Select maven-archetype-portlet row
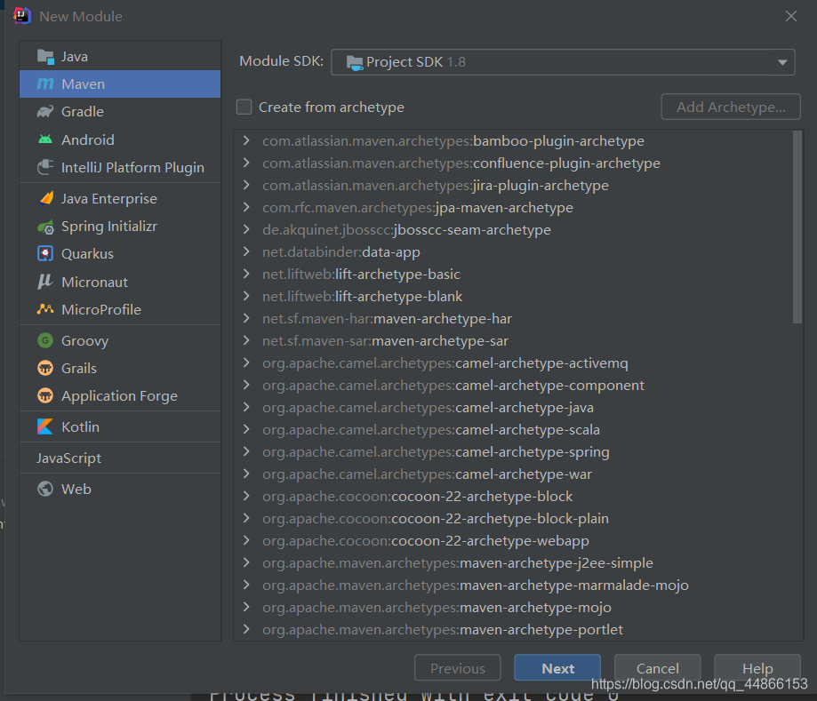This screenshot has height=701, width=817. [513, 630]
